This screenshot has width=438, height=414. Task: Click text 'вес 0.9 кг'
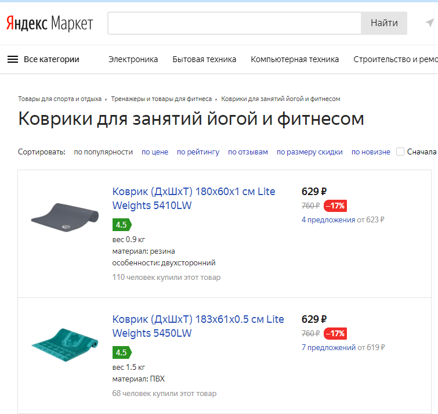coord(128,240)
